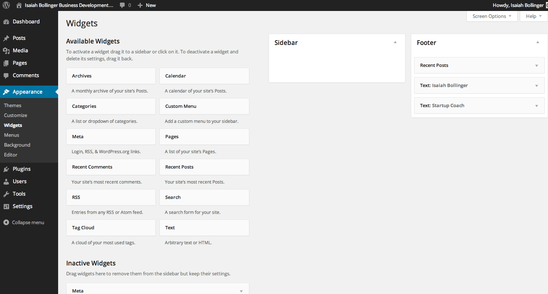The height and width of the screenshot is (294, 548).
Task: Select the Tag Cloud available widget
Action: (x=111, y=227)
